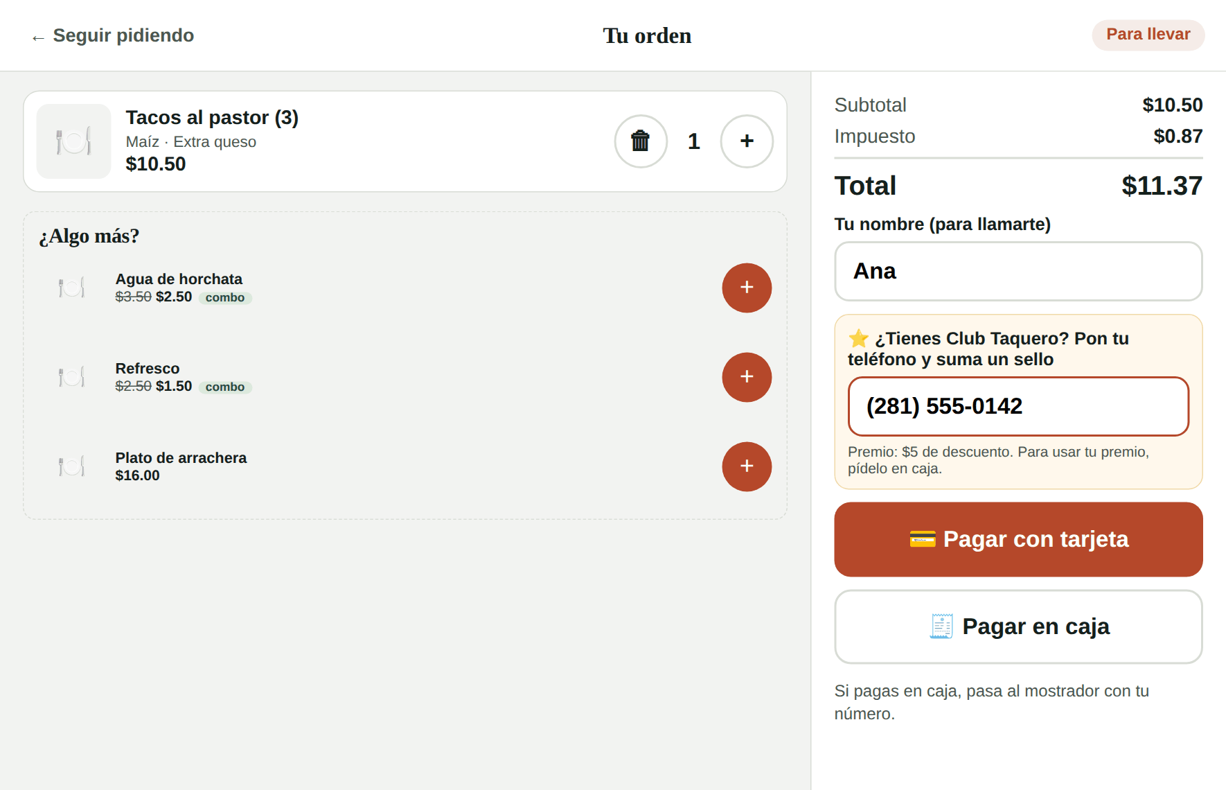Image resolution: width=1226 pixels, height=790 pixels.
Task: Open Agua de horchata item thumbnail
Action: click(71, 288)
